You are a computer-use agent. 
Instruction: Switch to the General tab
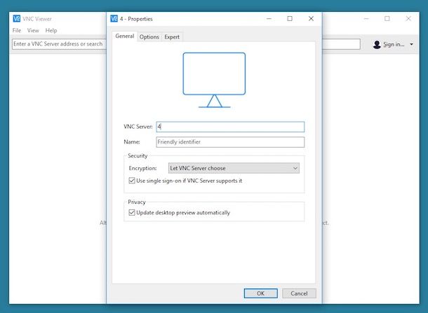point(124,36)
